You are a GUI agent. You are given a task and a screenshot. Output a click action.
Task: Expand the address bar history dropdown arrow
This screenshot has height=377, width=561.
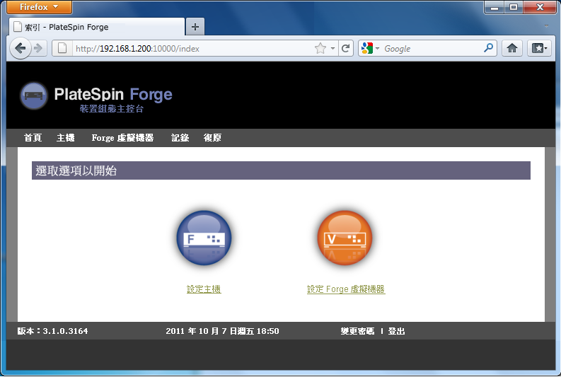(332, 48)
